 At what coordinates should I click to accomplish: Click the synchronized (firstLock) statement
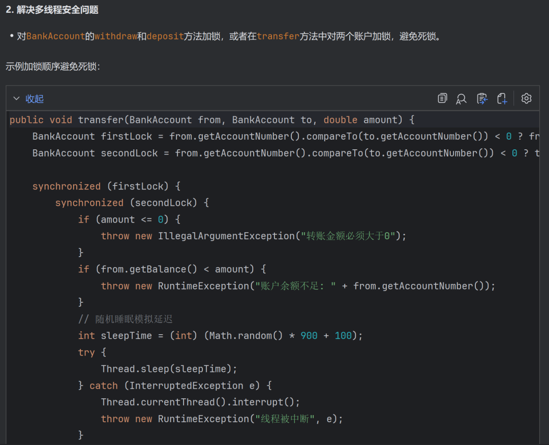[106, 186]
